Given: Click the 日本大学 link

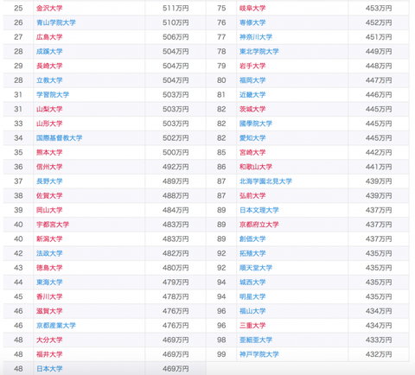Looking at the screenshot, I should (49, 368).
